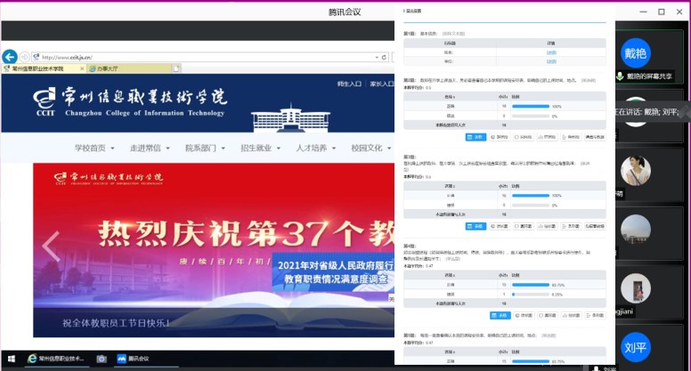The width and height of the screenshot is (691, 371).
Task: Click the 腾讯会议 window title text
Action: tap(345, 12)
